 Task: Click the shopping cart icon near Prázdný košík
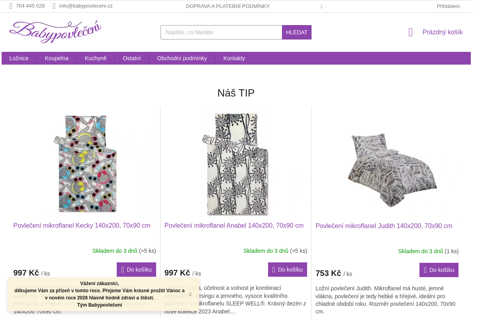pos(411,32)
